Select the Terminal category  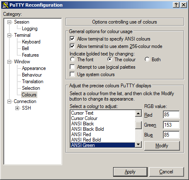(22, 35)
